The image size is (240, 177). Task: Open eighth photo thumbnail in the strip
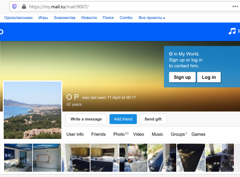point(220,158)
